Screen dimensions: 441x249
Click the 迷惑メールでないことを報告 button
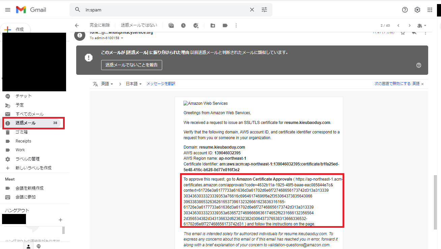click(x=131, y=65)
